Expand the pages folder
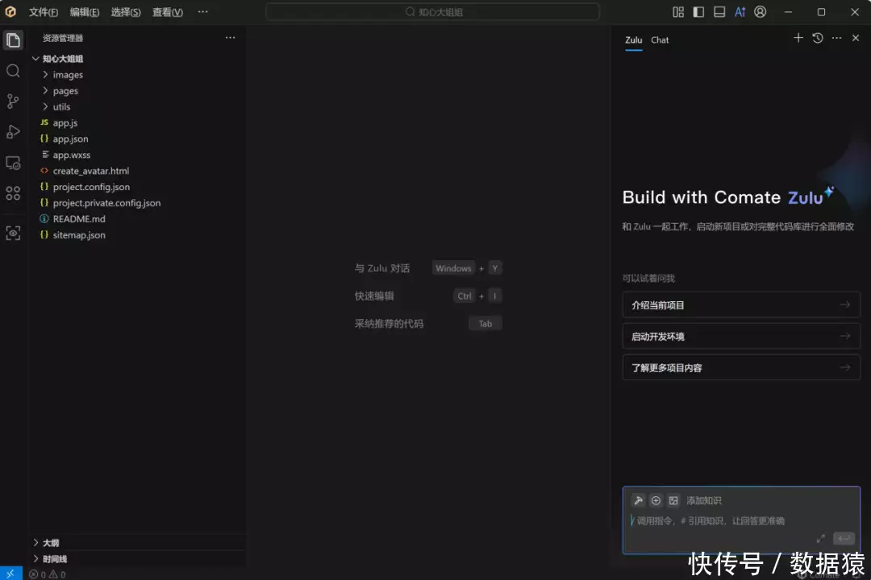The width and height of the screenshot is (871, 580). [65, 91]
